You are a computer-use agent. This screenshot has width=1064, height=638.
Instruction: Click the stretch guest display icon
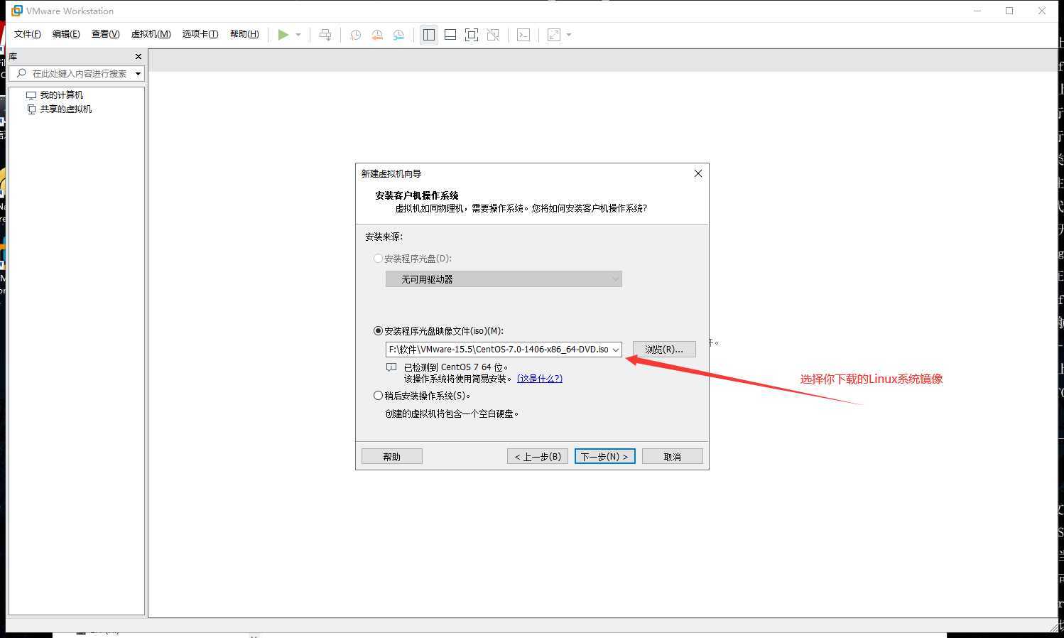click(554, 35)
